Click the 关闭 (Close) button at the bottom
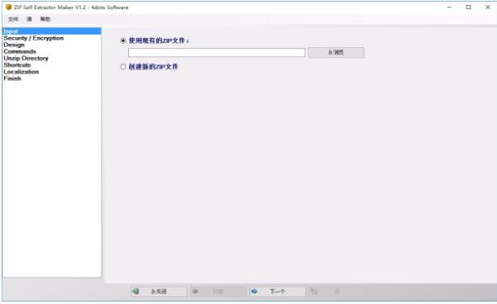497x304 pixels. click(159, 292)
